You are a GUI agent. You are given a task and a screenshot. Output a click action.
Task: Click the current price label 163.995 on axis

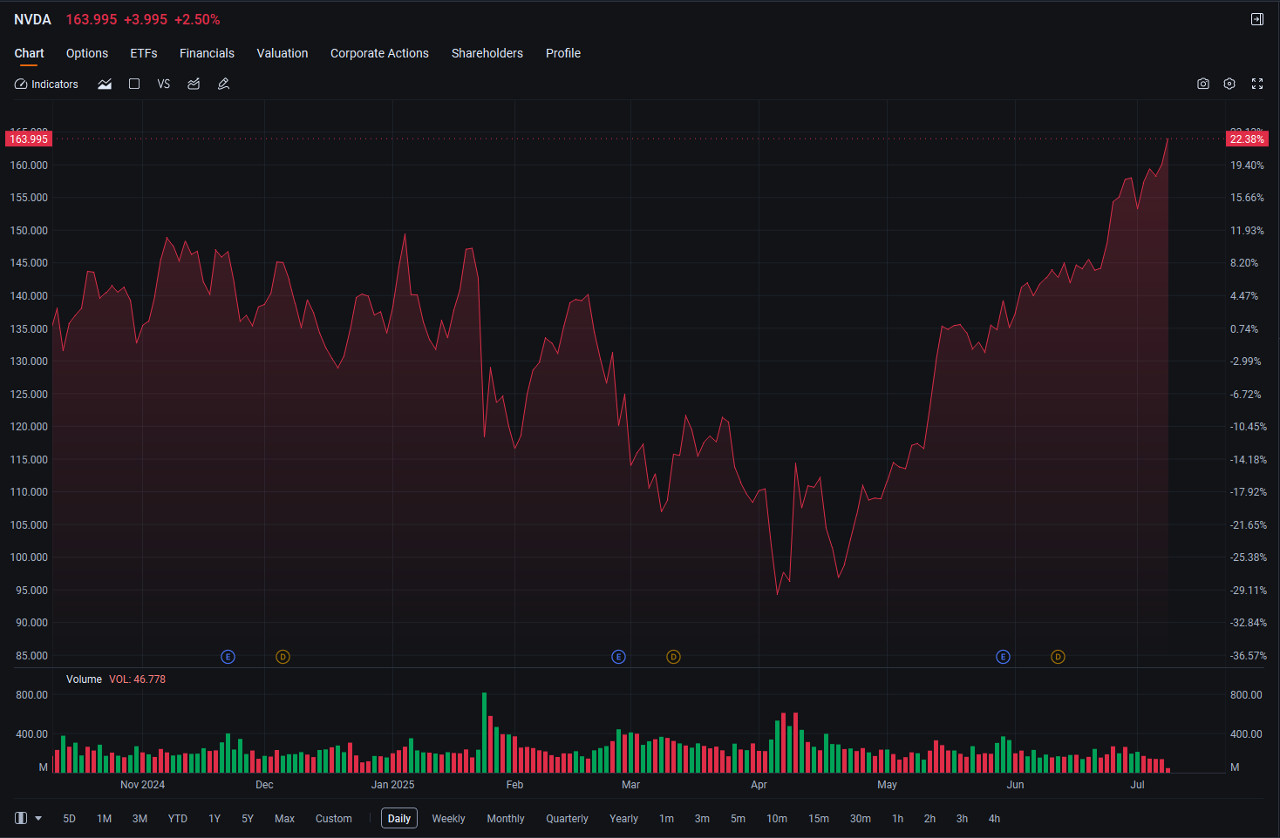click(x=29, y=139)
